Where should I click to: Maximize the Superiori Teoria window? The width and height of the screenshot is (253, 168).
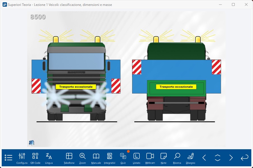tap(233, 4)
